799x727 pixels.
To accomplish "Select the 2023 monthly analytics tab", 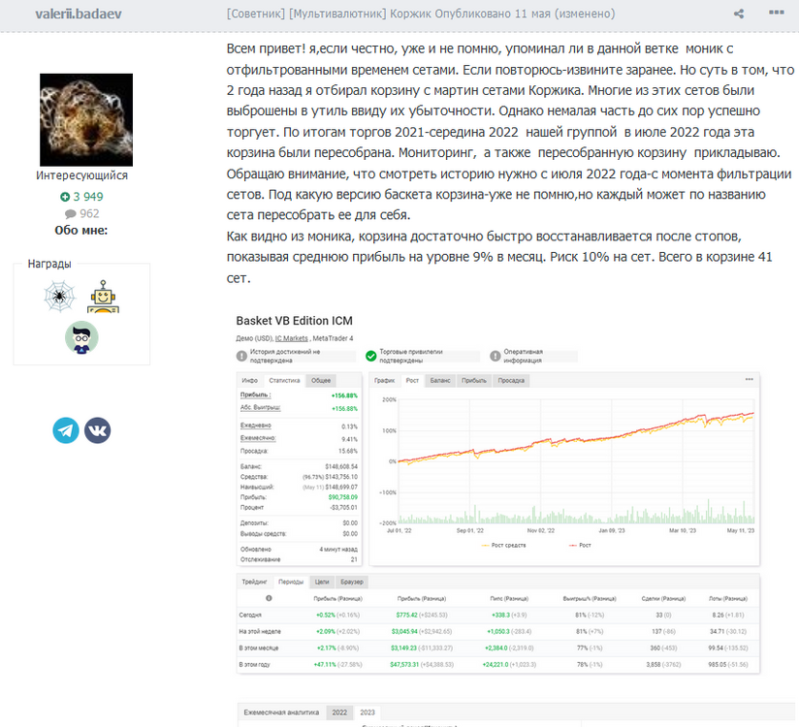I will (x=368, y=712).
